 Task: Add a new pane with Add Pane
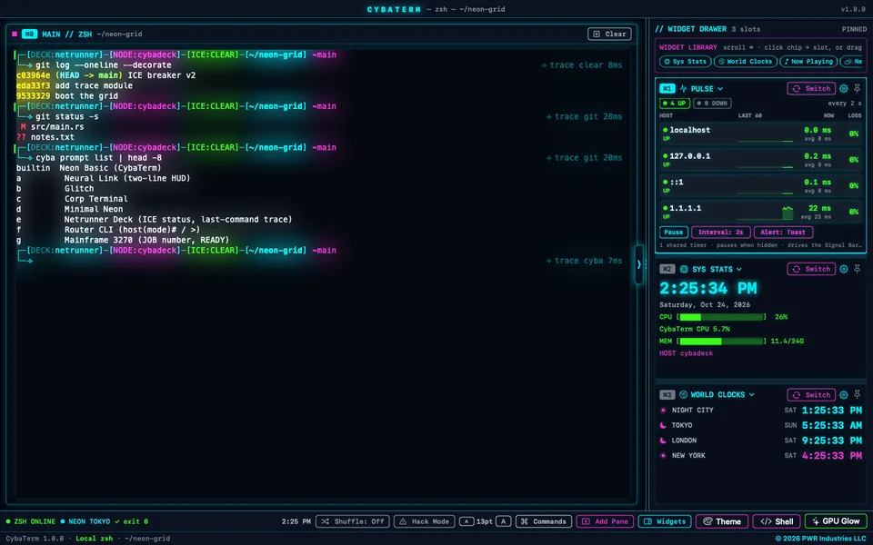[x=605, y=521]
